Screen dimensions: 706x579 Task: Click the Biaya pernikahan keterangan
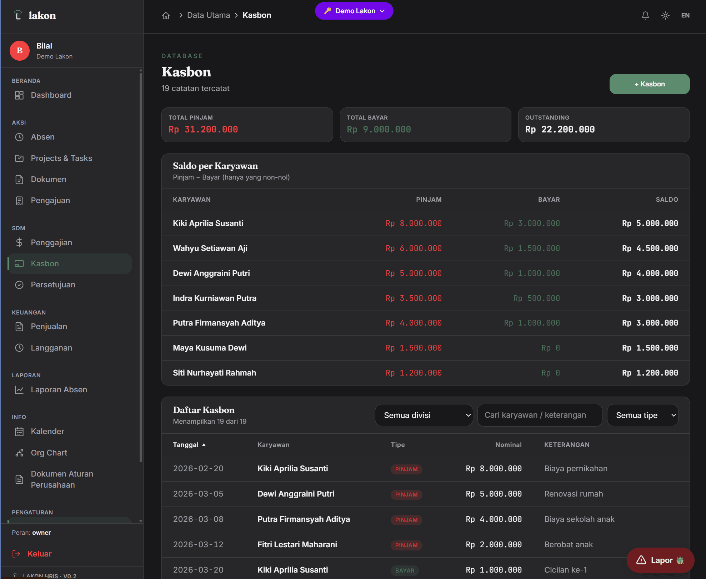(576, 469)
